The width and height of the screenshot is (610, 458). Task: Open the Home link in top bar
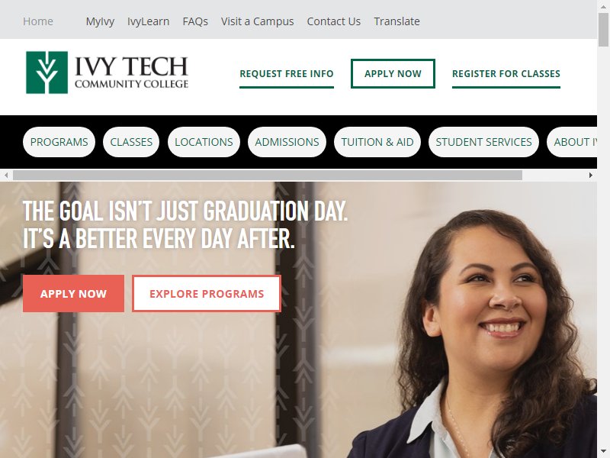click(x=38, y=21)
